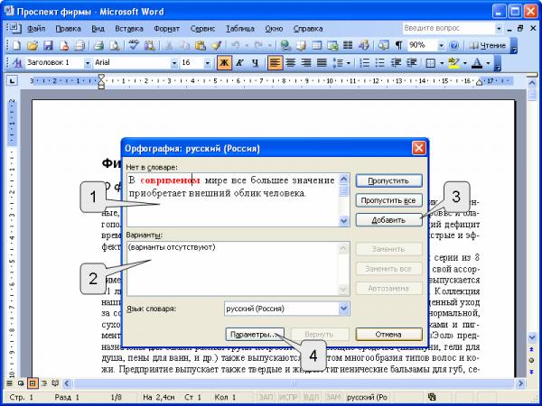Click the Word Help question mark icon
Screen dimensions: 542x406
[453, 46]
